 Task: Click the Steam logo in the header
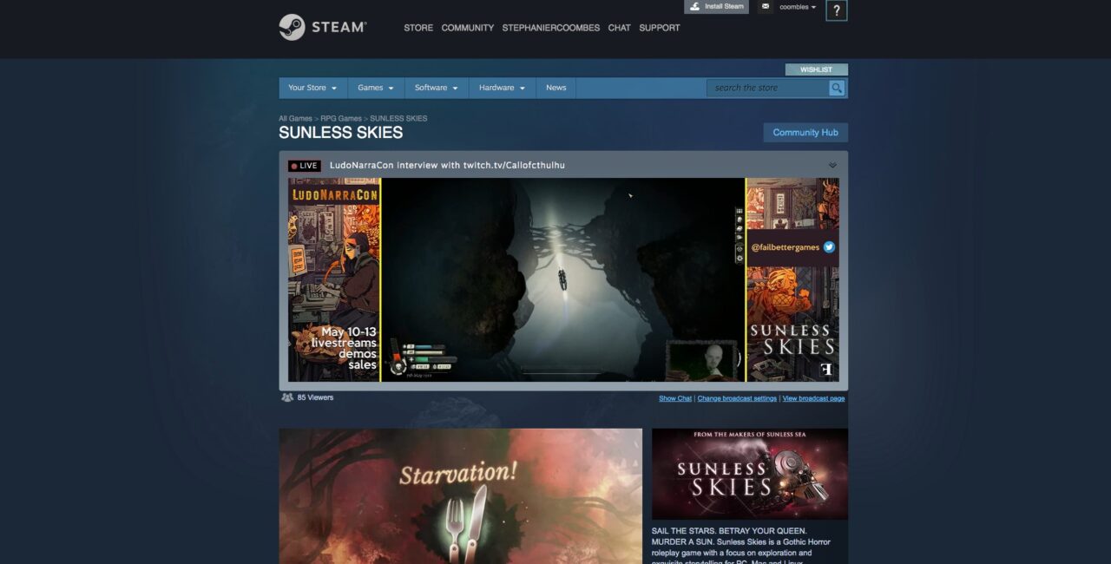click(322, 27)
